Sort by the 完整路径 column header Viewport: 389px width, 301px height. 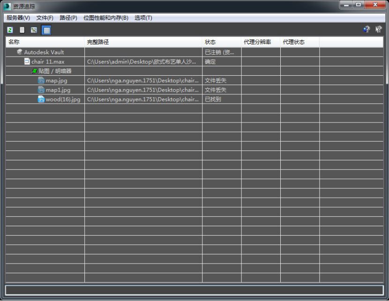(143, 42)
